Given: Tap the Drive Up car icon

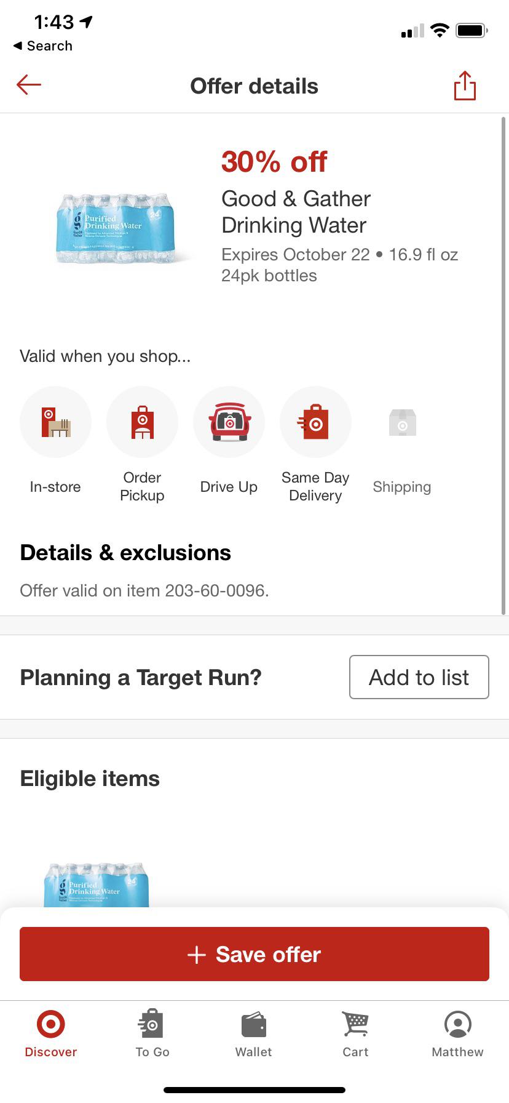Looking at the screenshot, I should [229, 422].
